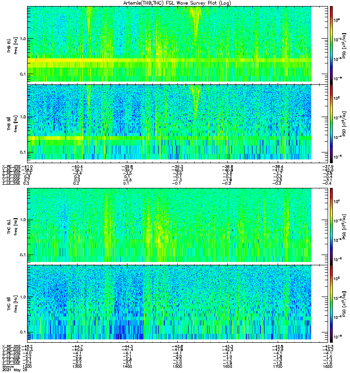This screenshot has height=373, width=350.
Task: Click the THC X_RE_GSE value -43.8
Action: pyautogui.click(x=177, y=346)
